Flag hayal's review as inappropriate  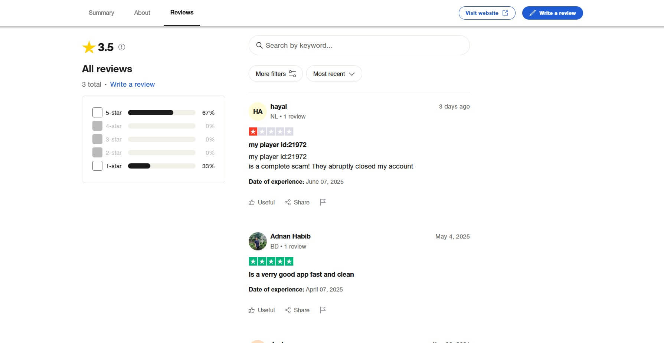[323, 202]
